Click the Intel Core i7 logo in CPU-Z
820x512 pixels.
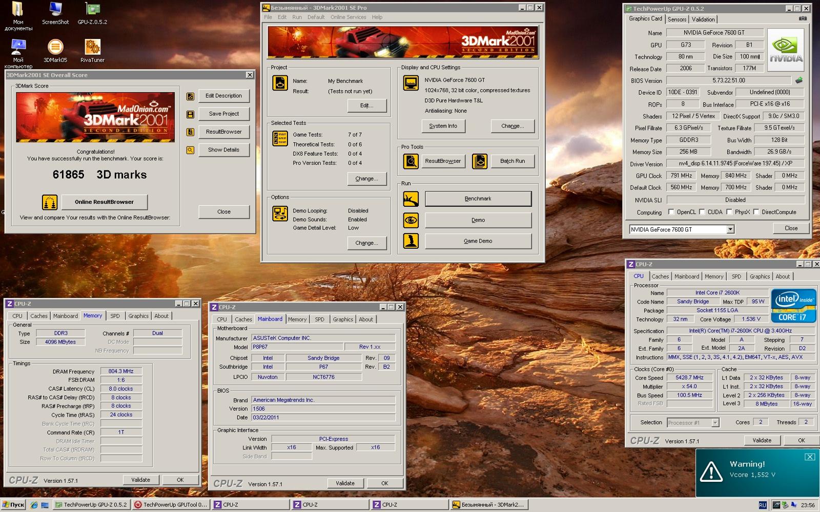click(x=794, y=305)
